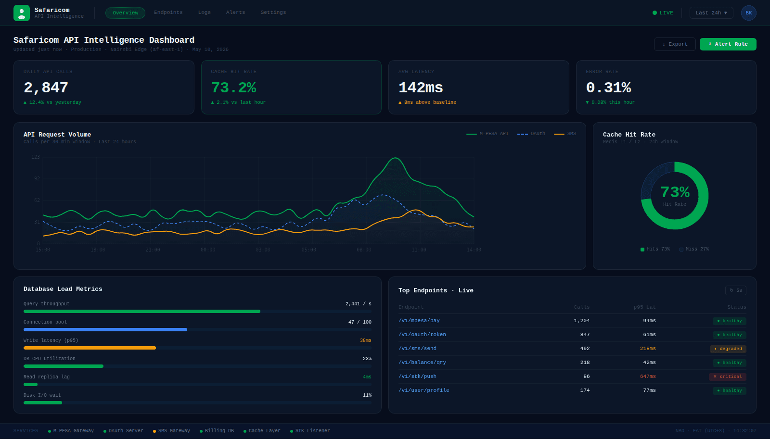Click the Read replica lag bar
The width and height of the screenshot is (770, 439).
197,385
